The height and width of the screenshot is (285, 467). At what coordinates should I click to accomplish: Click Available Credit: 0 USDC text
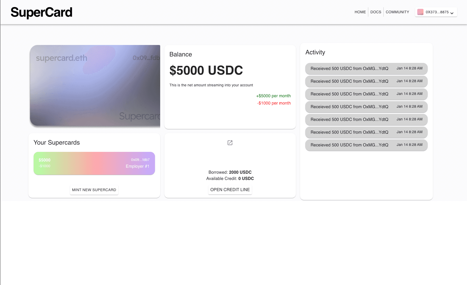coord(230,178)
